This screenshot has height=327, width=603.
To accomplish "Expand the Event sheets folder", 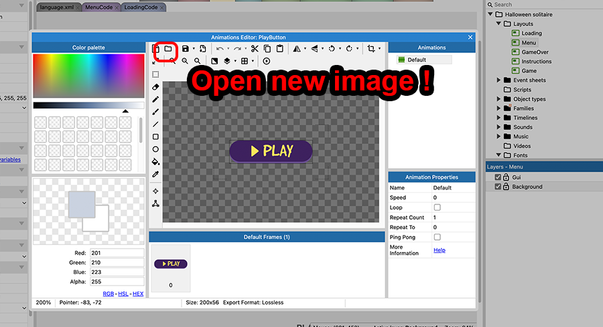I will [499, 80].
